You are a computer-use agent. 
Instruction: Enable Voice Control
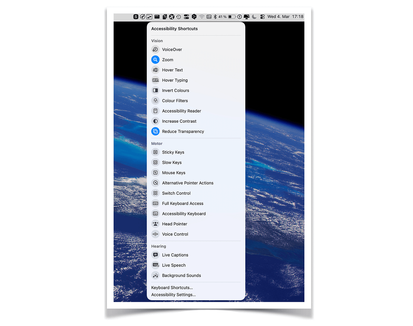(196, 234)
